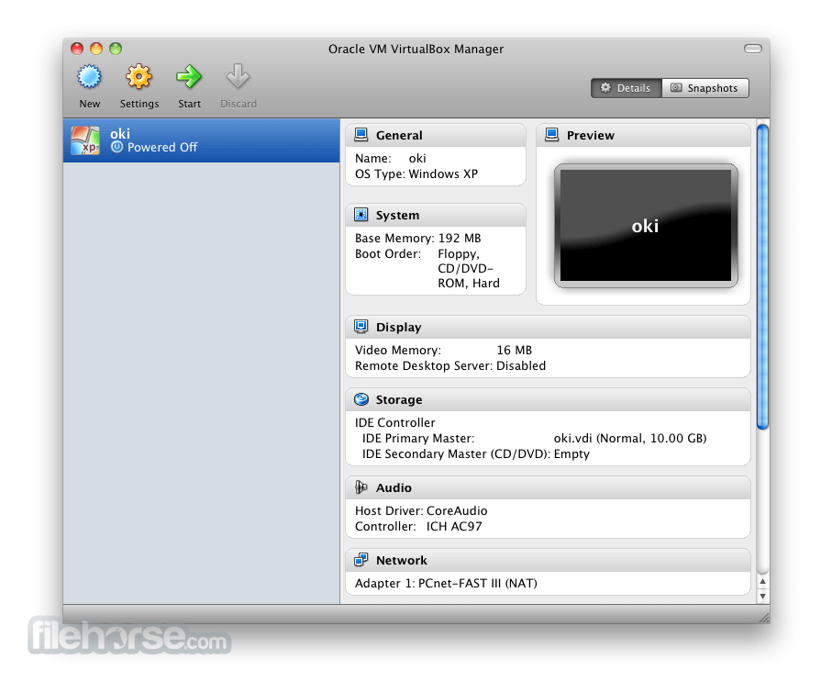Click the 'Video Memory' row text

(444, 351)
